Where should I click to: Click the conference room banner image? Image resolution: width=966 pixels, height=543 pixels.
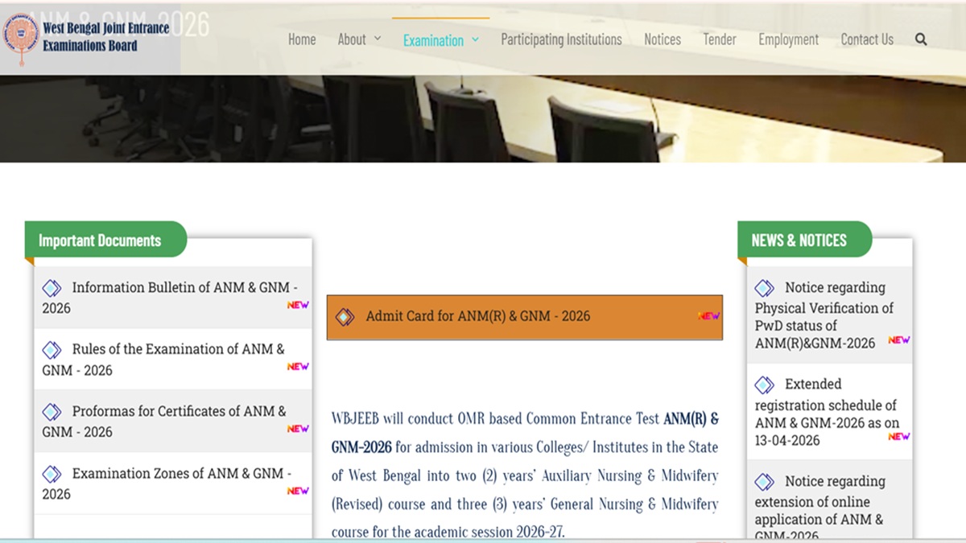pyautogui.click(x=483, y=119)
